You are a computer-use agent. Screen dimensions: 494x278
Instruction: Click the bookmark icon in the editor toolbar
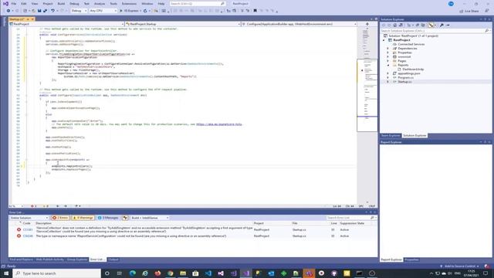(255, 11)
